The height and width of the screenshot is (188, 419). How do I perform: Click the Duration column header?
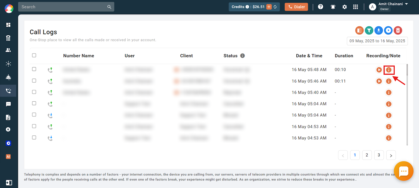[344, 56]
